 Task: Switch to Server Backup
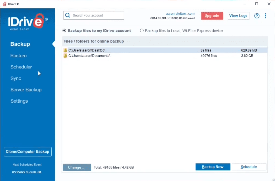(26, 90)
